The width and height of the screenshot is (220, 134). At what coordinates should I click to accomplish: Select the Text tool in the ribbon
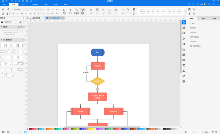(70, 11)
